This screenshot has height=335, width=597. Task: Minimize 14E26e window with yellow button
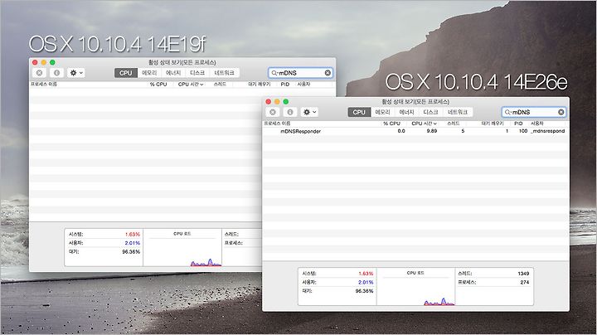(277, 102)
